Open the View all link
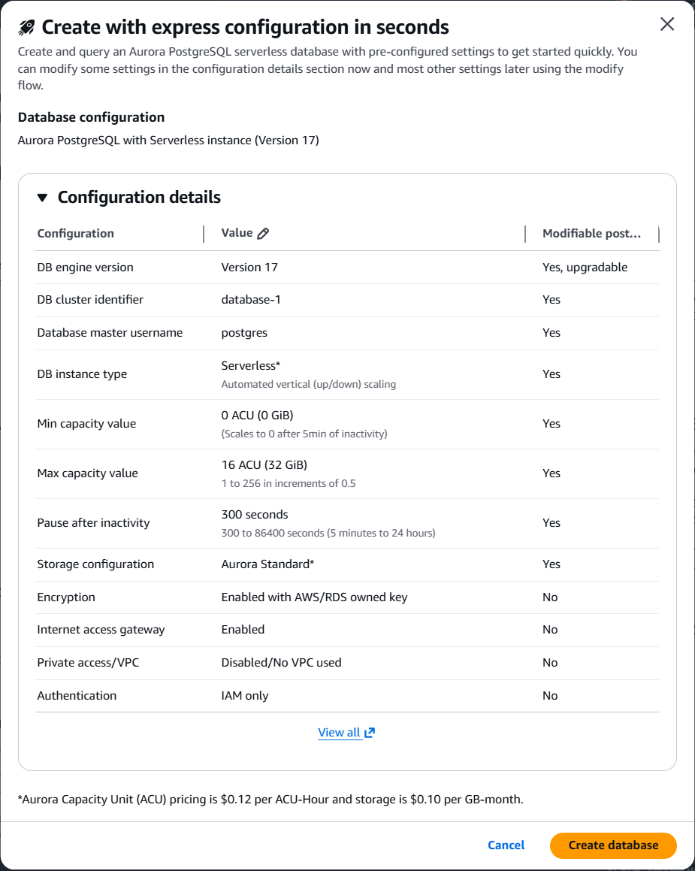 [340, 732]
